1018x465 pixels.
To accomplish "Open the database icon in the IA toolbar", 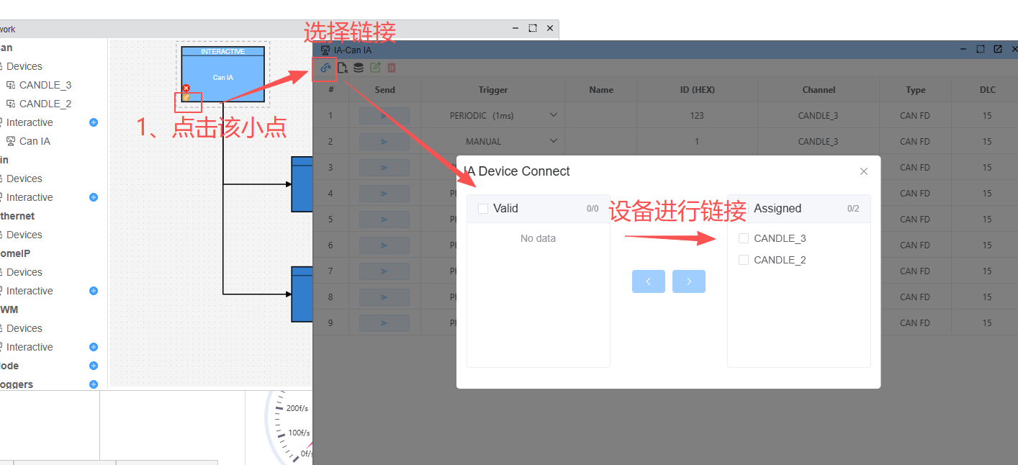I will click(x=359, y=68).
